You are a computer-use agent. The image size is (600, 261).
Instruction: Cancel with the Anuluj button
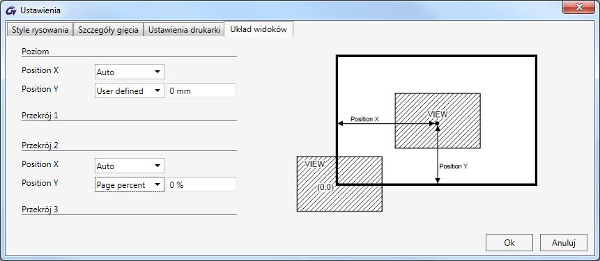[x=564, y=243]
